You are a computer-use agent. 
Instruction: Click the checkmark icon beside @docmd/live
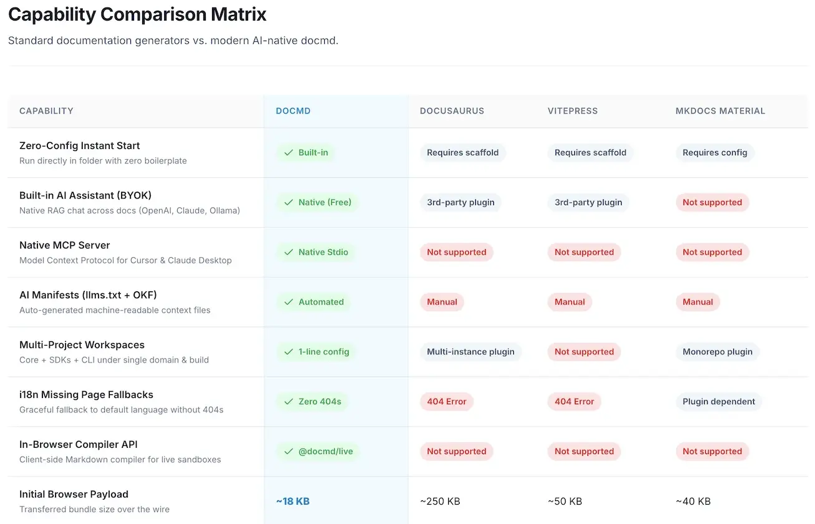[x=289, y=452]
